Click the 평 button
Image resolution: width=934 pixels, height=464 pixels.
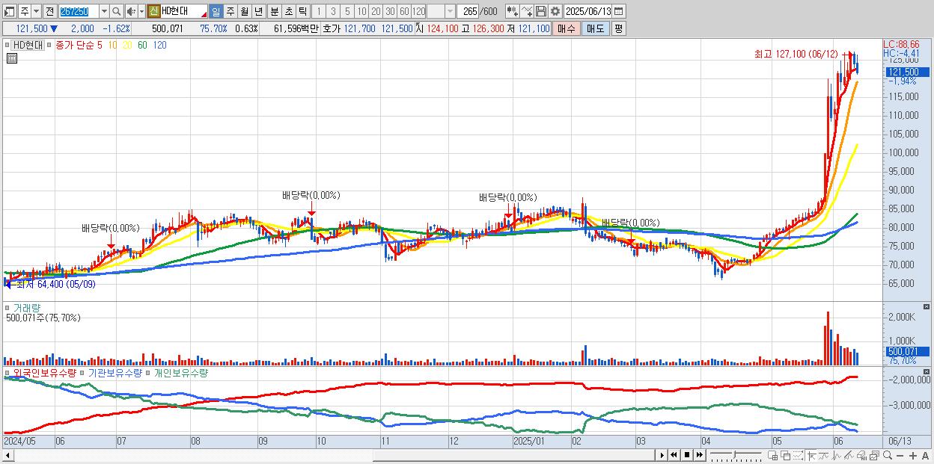tap(618, 28)
